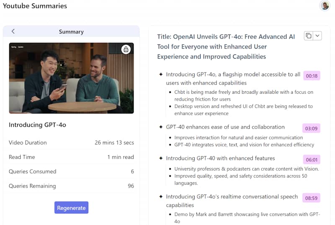This screenshot has height=225, width=335.
Task: Click star bullet beside 'Introducing GPT-40 with enhanced'
Action: (161, 158)
